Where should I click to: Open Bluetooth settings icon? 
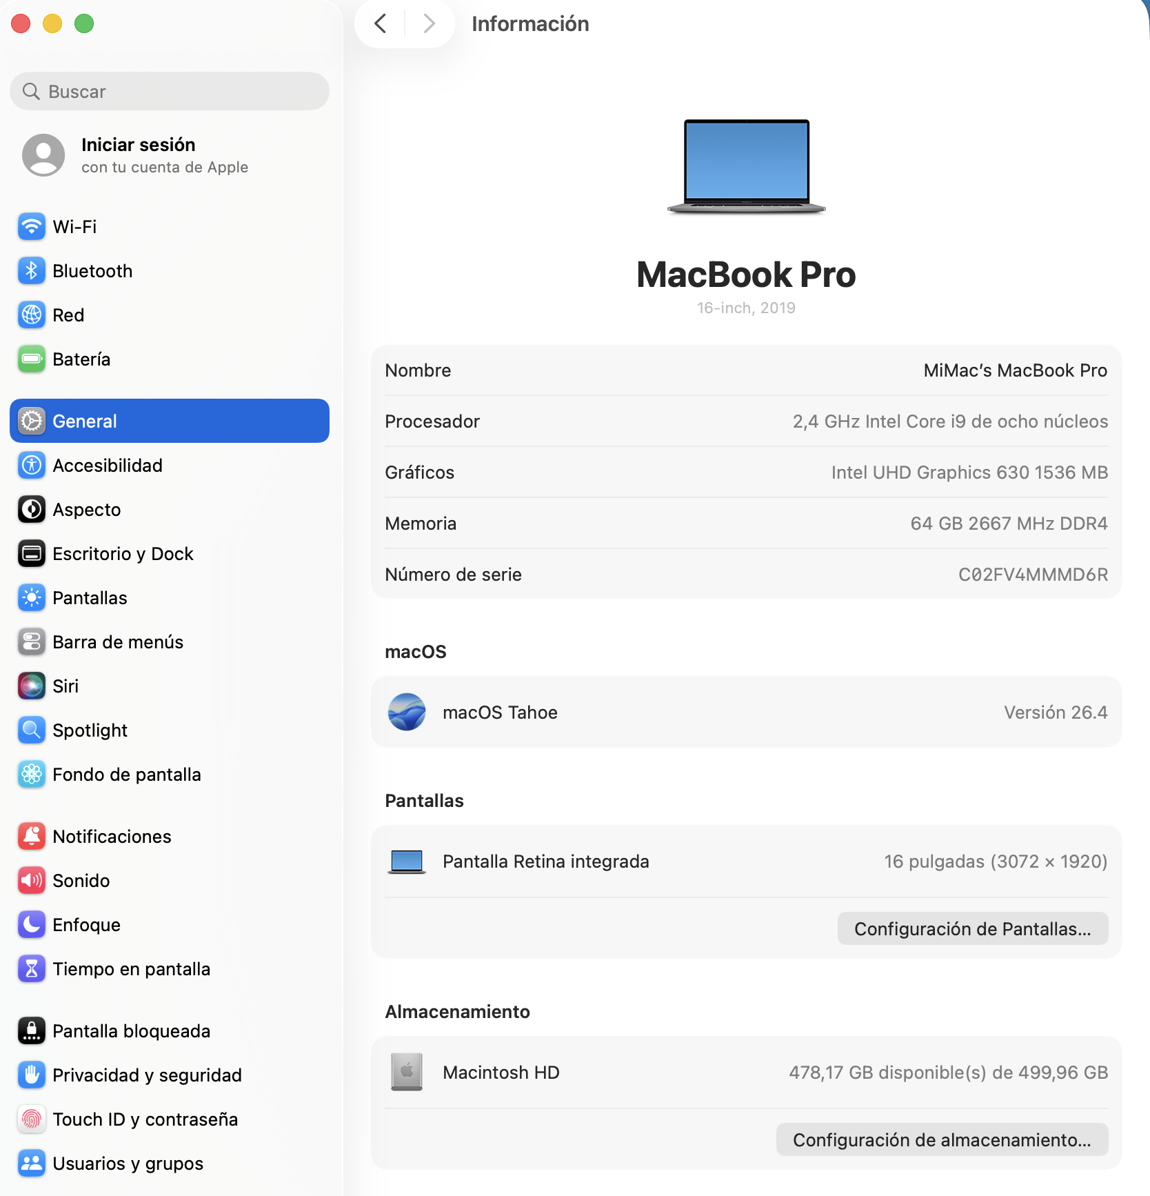32,271
